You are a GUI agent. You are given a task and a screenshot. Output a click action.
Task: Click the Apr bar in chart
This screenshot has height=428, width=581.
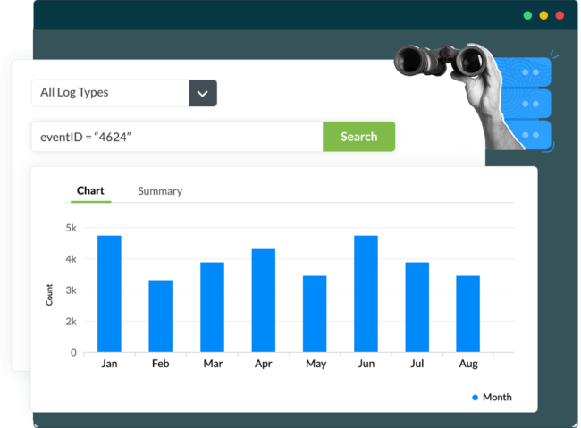click(x=264, y=300)
